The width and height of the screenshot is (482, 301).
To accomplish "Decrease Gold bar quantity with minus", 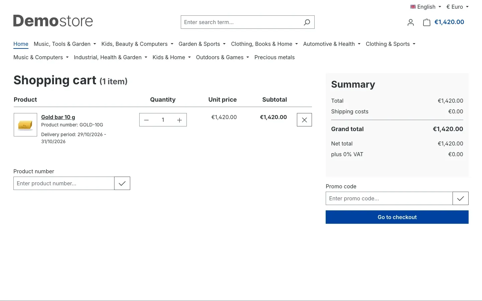I will (x=146, y=120).
